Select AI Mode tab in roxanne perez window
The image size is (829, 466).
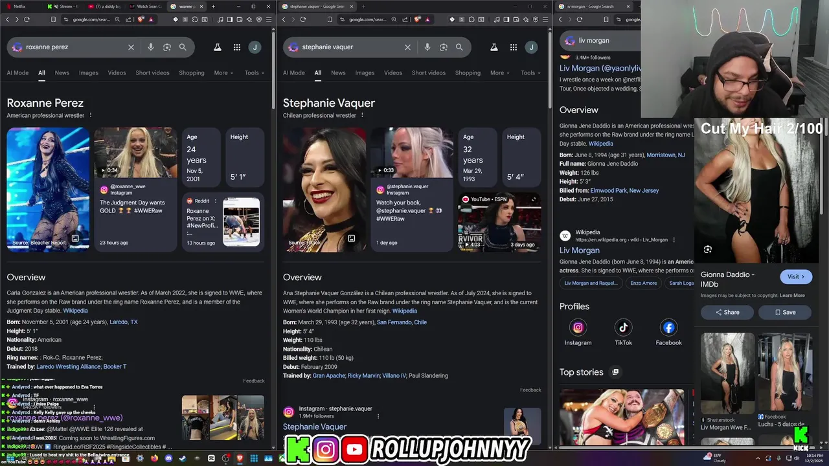17,73
